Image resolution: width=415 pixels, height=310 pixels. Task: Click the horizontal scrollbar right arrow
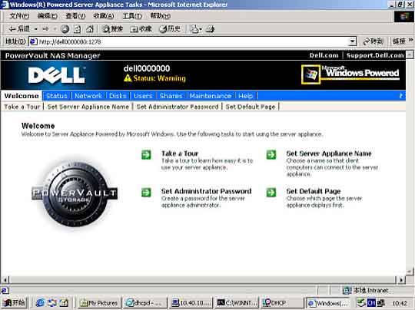pos(401,279)
